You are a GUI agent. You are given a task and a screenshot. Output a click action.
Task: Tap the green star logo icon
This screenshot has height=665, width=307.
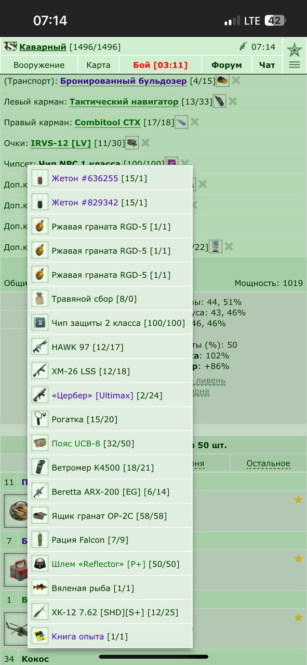pyautogui.click(x=295, y=49)
